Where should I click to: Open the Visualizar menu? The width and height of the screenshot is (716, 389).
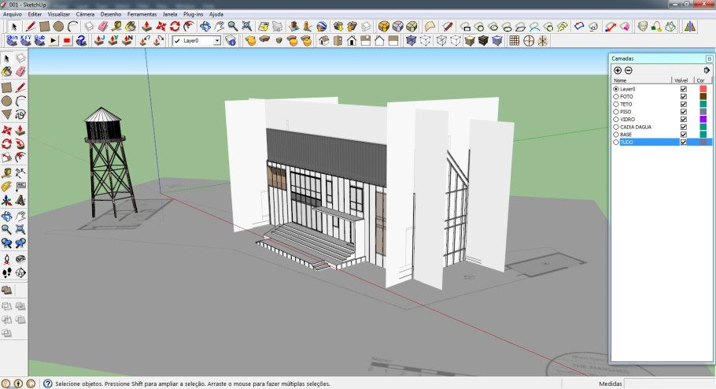pyautogui.click(x=59, y=14)
